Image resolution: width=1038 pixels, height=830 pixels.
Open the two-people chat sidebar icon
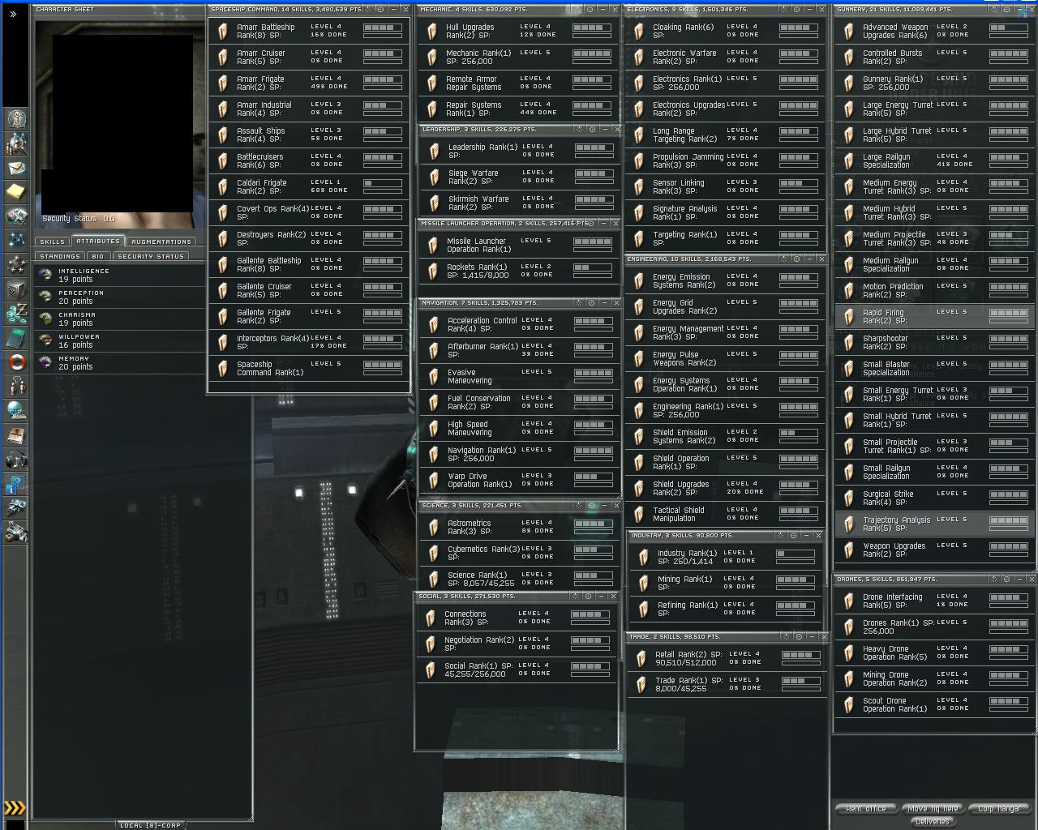click(x=16, y=387)
